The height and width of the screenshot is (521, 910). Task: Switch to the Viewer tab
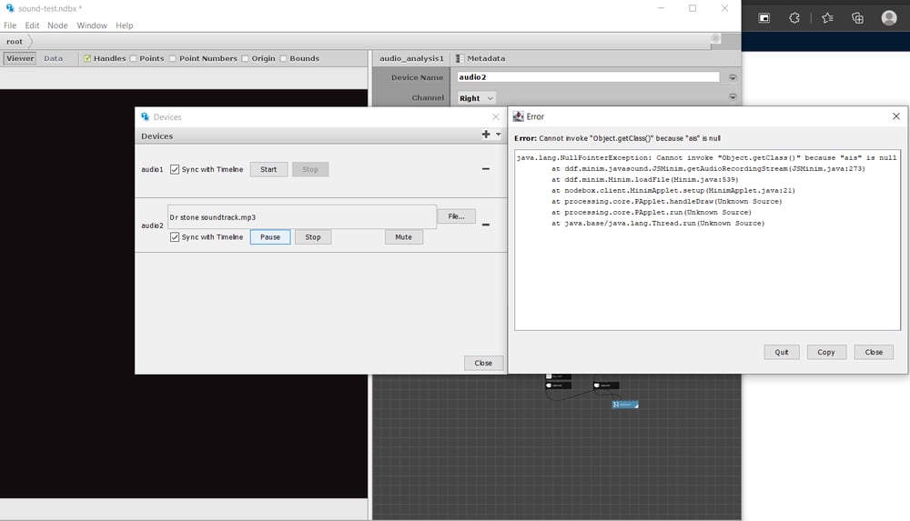point(20,58)
